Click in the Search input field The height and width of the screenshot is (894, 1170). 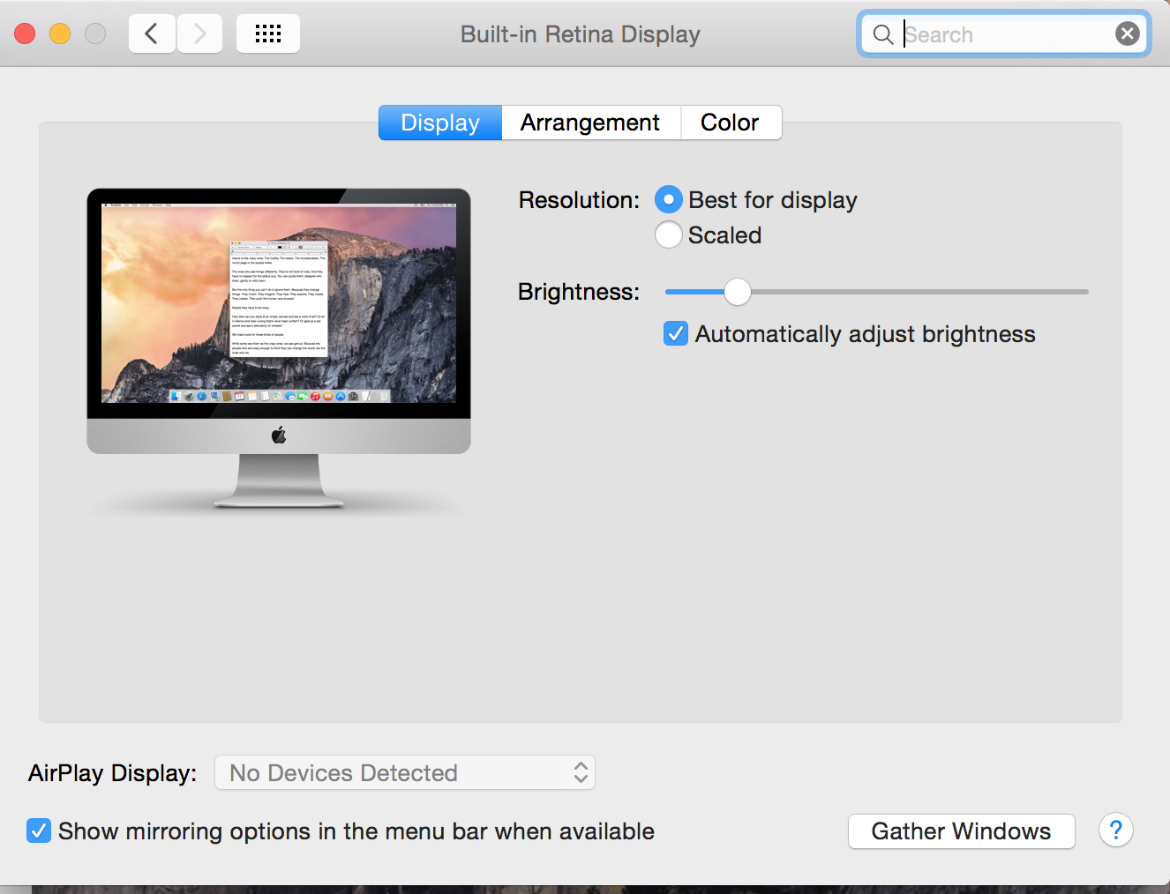click(x=1004, y=34)
